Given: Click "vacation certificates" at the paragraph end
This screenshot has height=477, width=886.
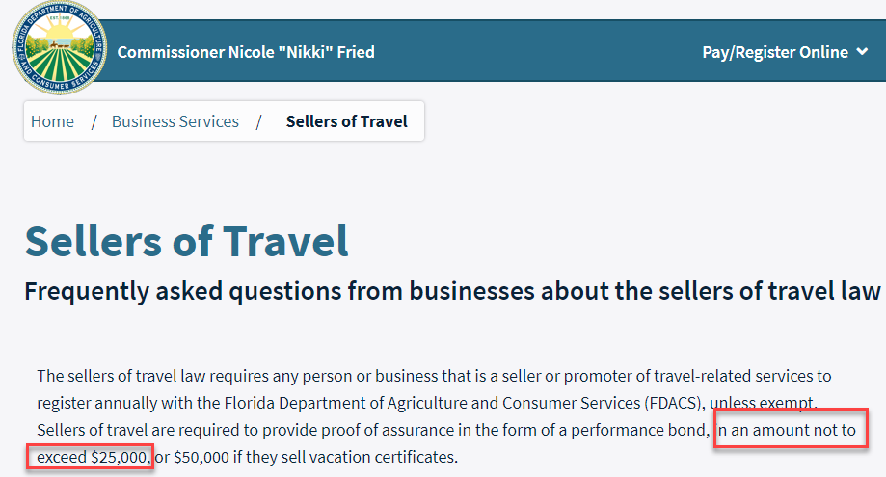Looking at the screenshot, I should click(x=380, y=455).
